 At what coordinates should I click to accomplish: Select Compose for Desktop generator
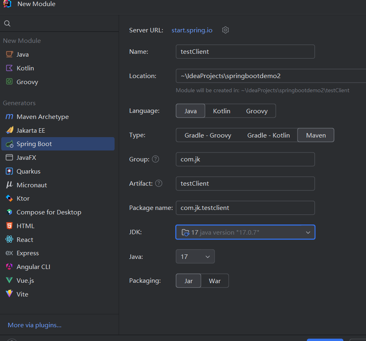[58, 212]
